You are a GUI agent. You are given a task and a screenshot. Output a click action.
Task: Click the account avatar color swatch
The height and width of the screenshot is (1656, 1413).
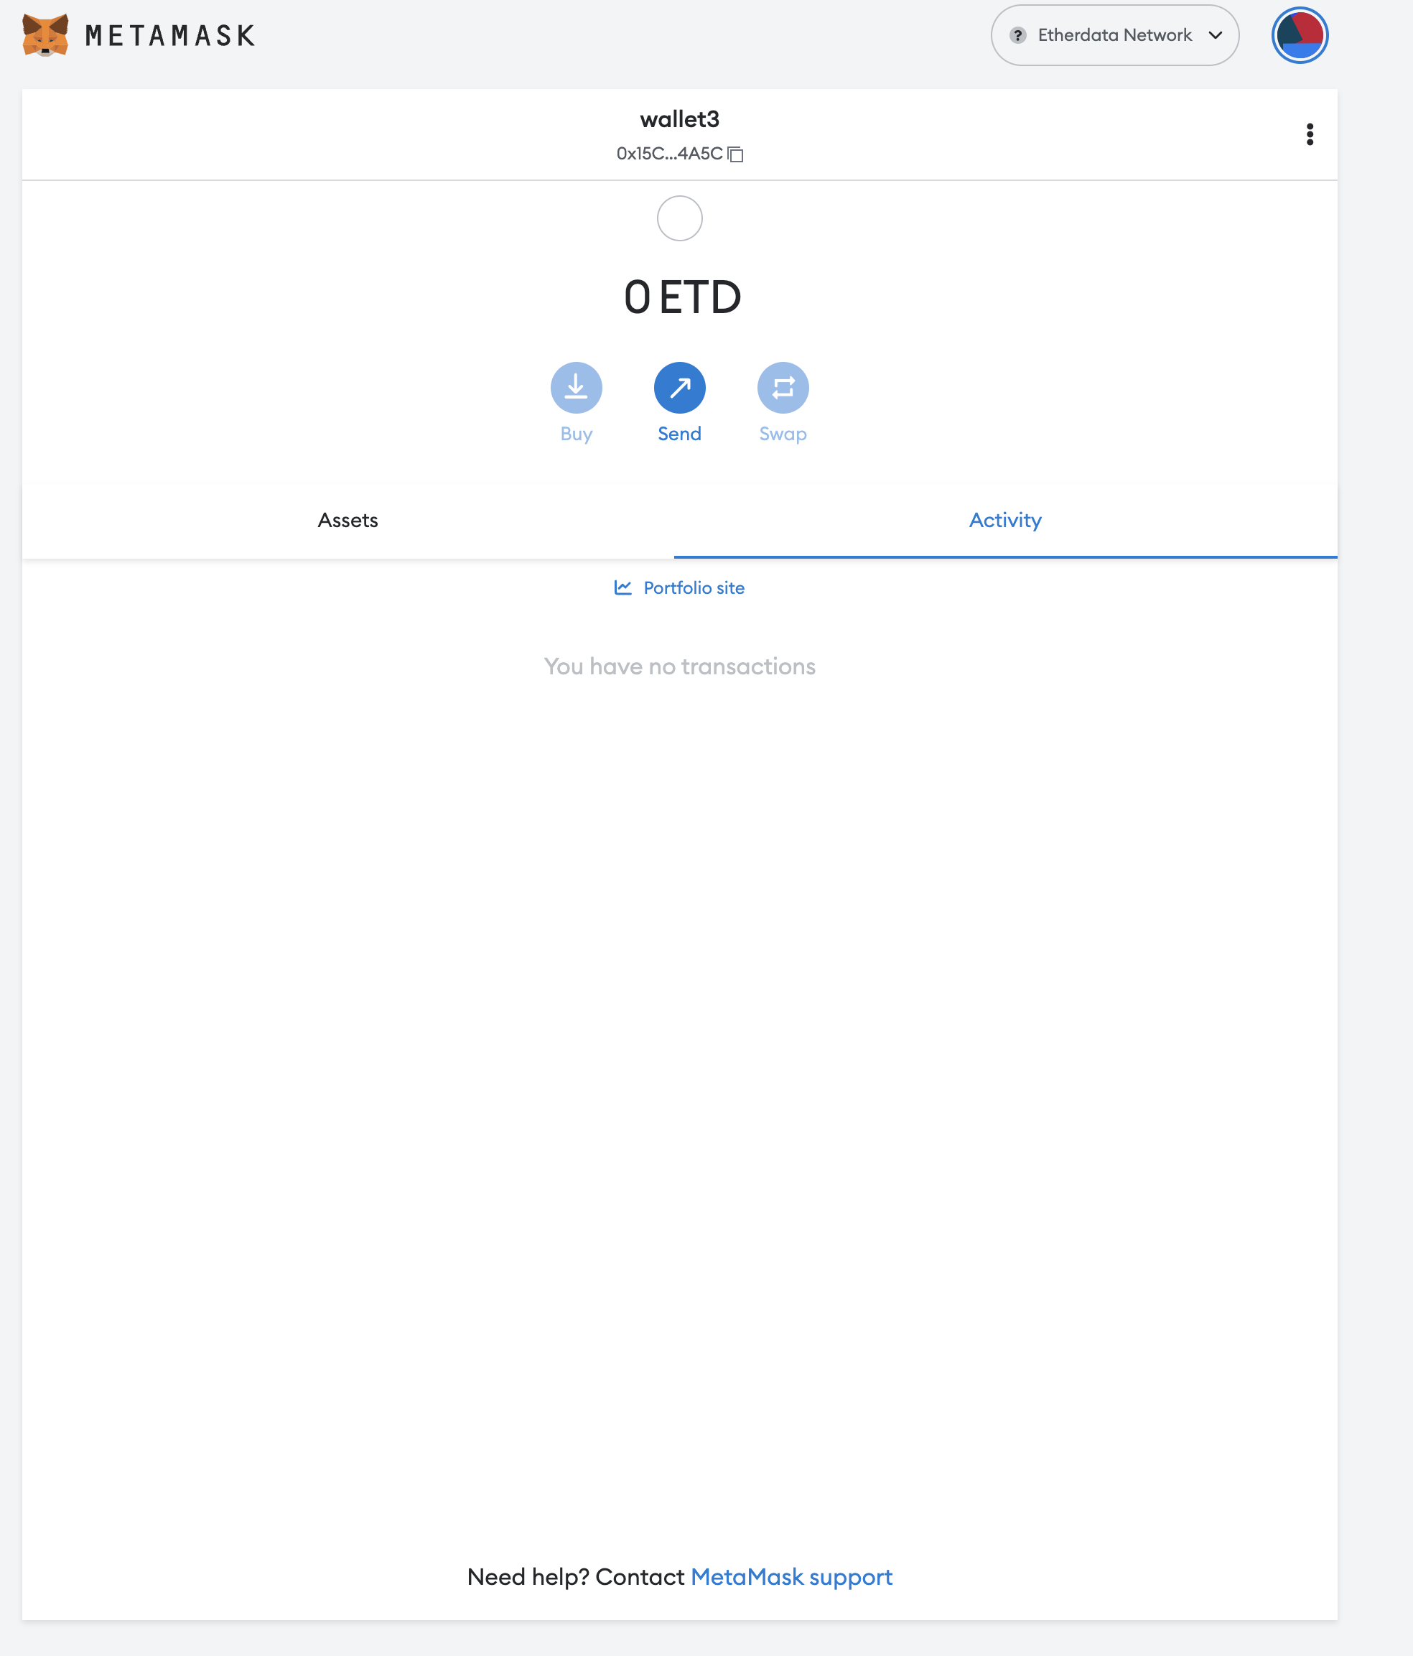click(1300, 35)
